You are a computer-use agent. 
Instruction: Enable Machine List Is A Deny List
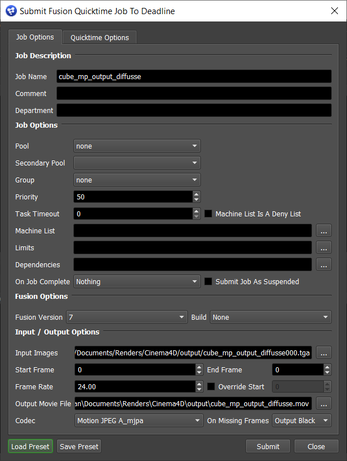point(208,214)
